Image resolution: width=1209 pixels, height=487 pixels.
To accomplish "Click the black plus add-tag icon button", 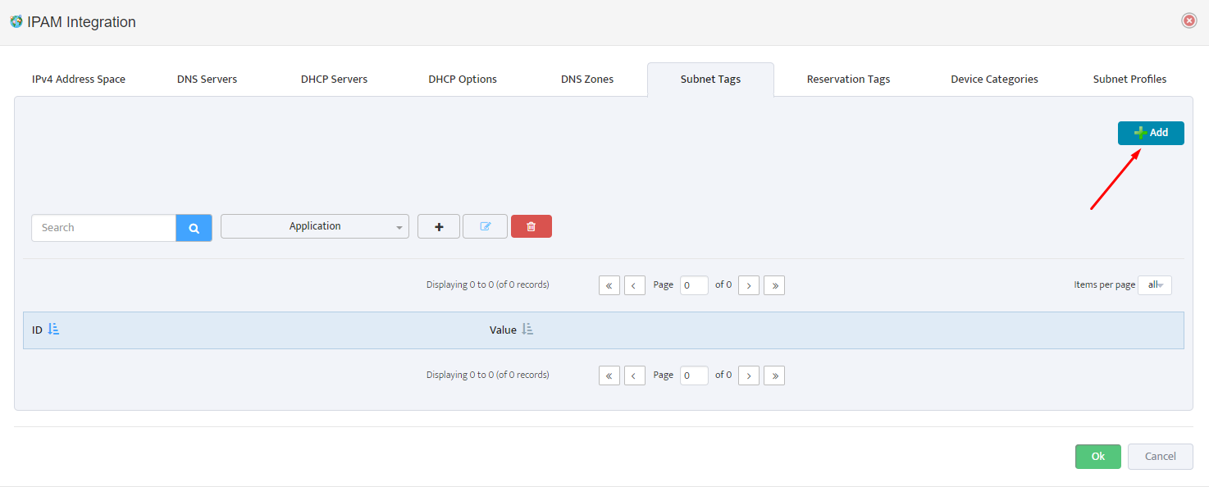I will [x=439, y=226].
